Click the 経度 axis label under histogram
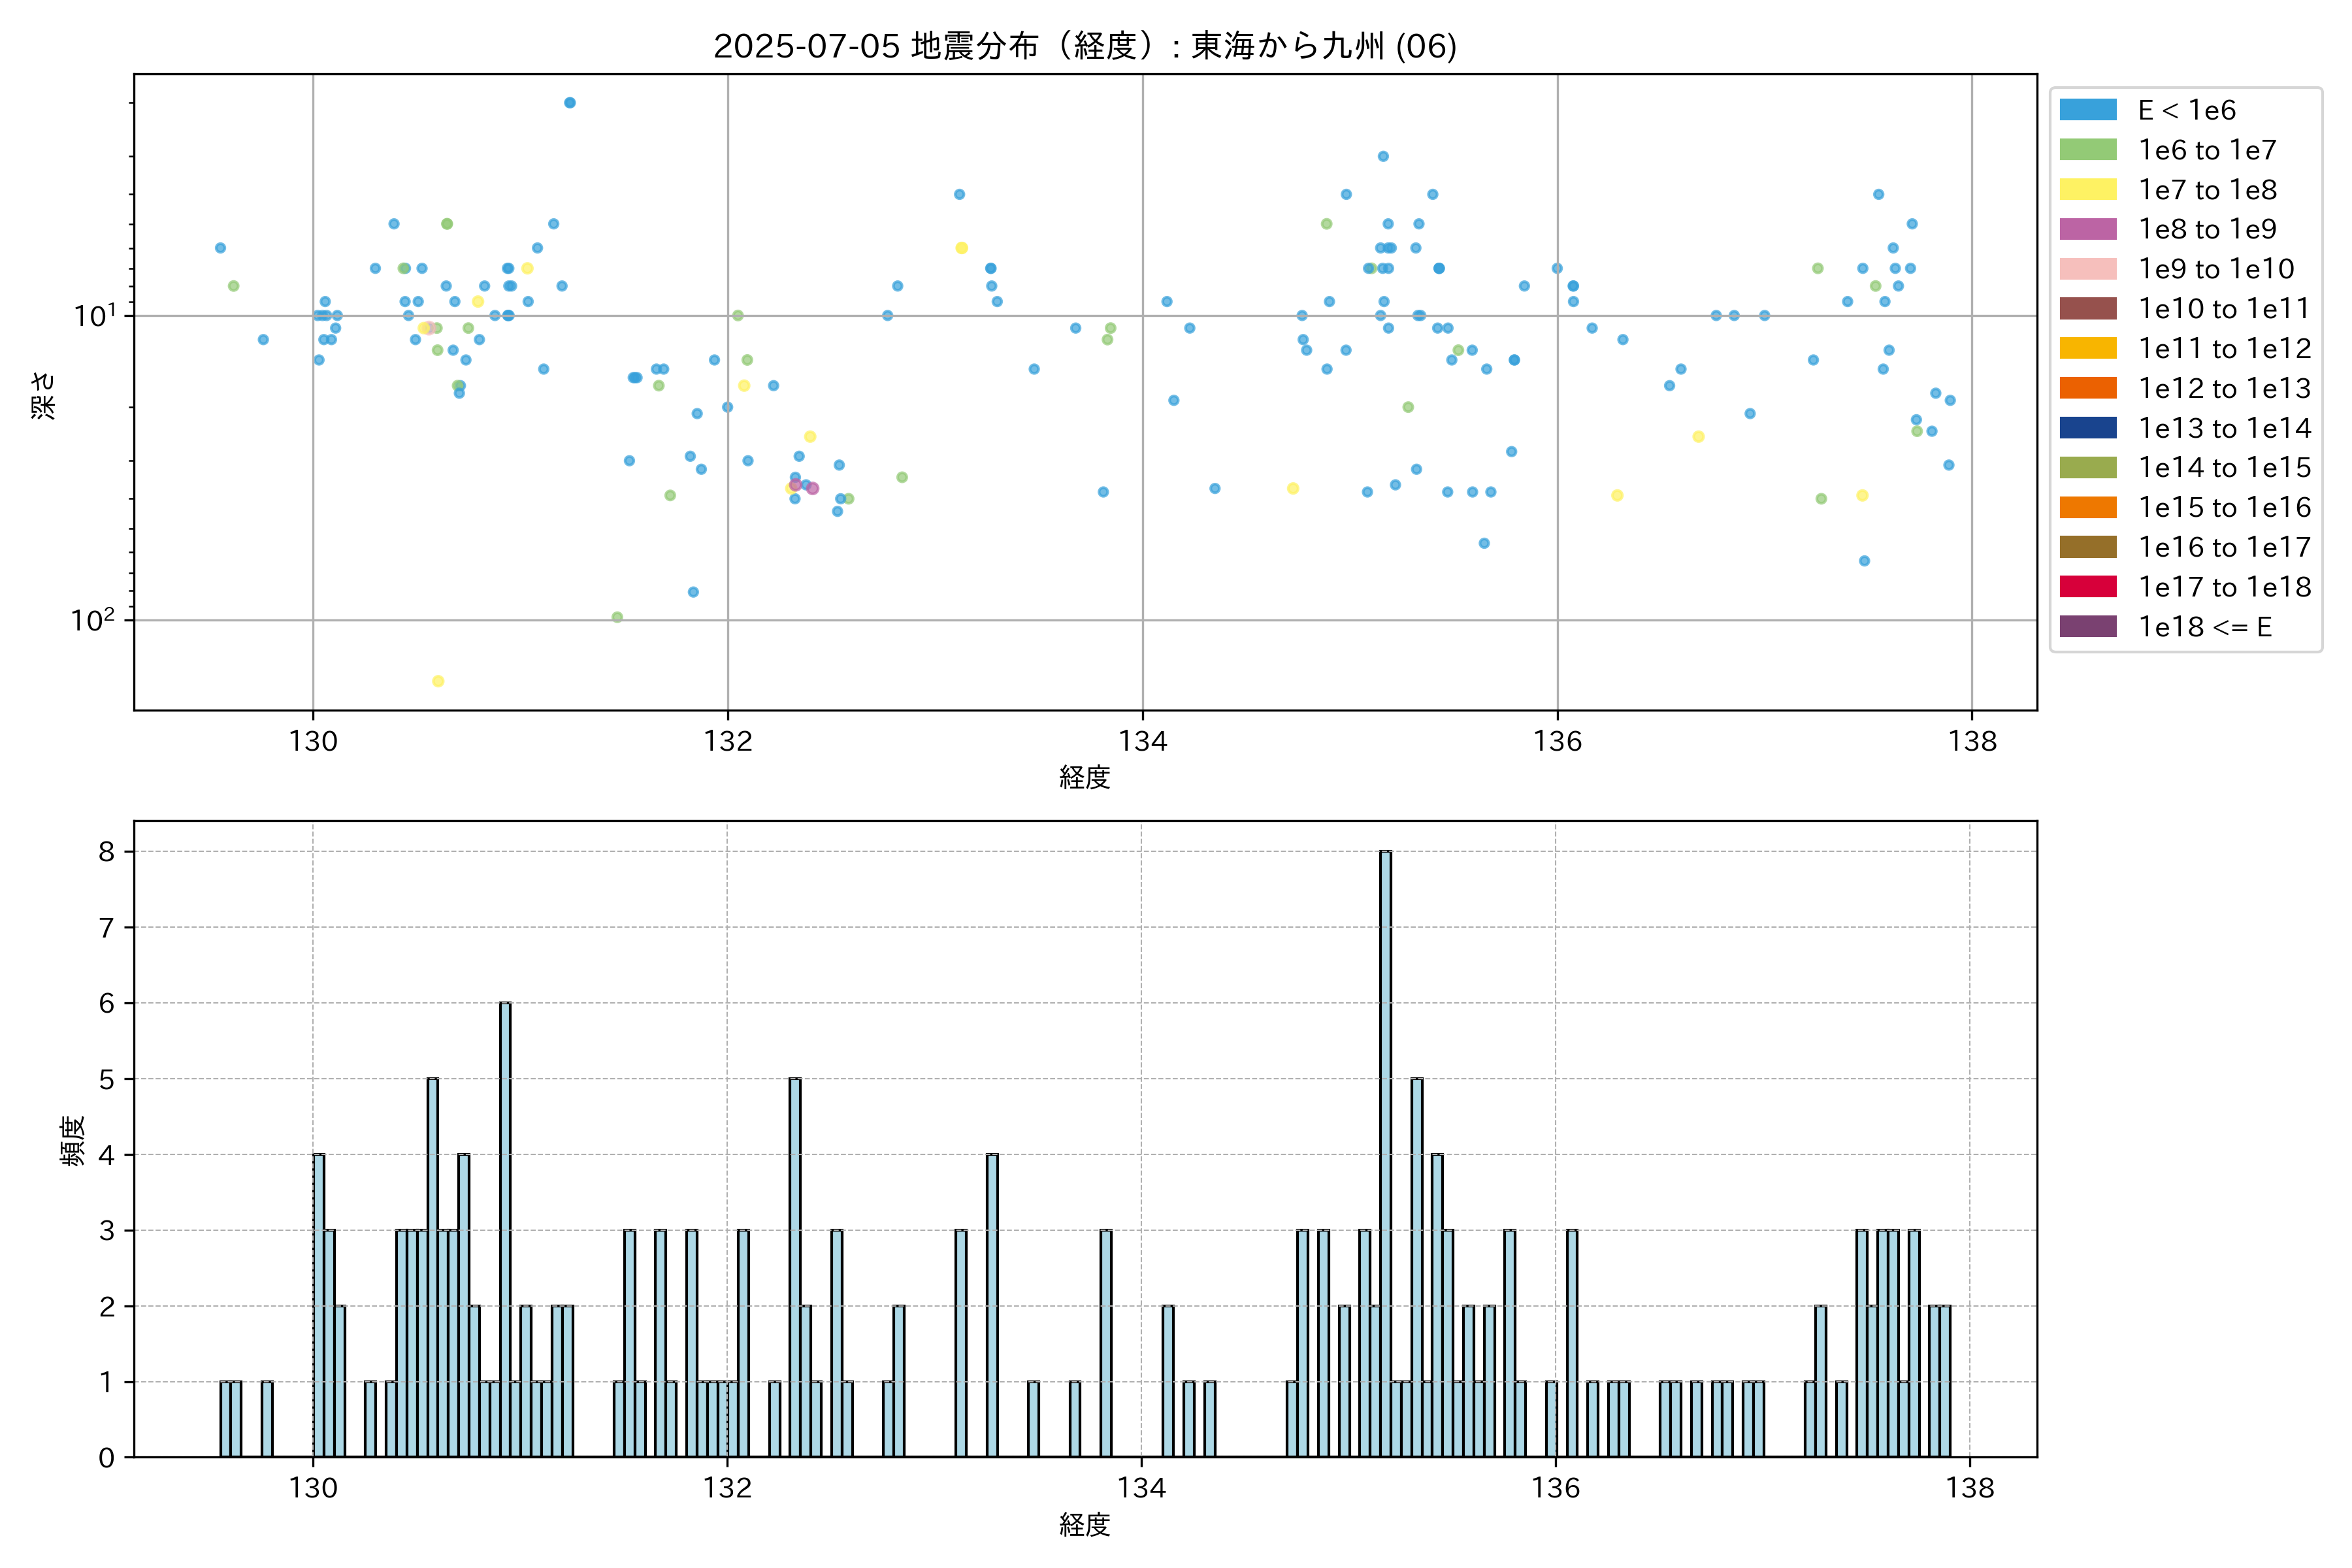The height and width of the screenshot is (1568, 2352). pyautogui.click(x=1084, y=1525)
